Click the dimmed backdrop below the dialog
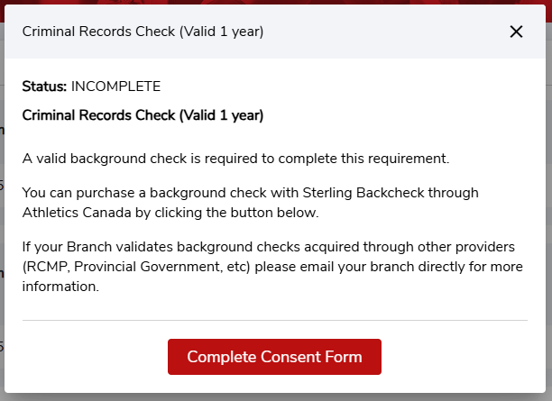Screen dimensions: 552x401 [271, 397]
